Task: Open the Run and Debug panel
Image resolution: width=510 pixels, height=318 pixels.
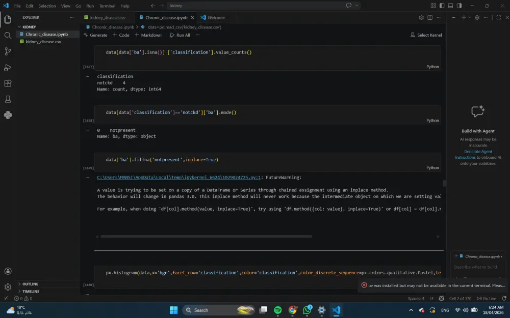Action: pyautogui.click(x=8, y=67)
